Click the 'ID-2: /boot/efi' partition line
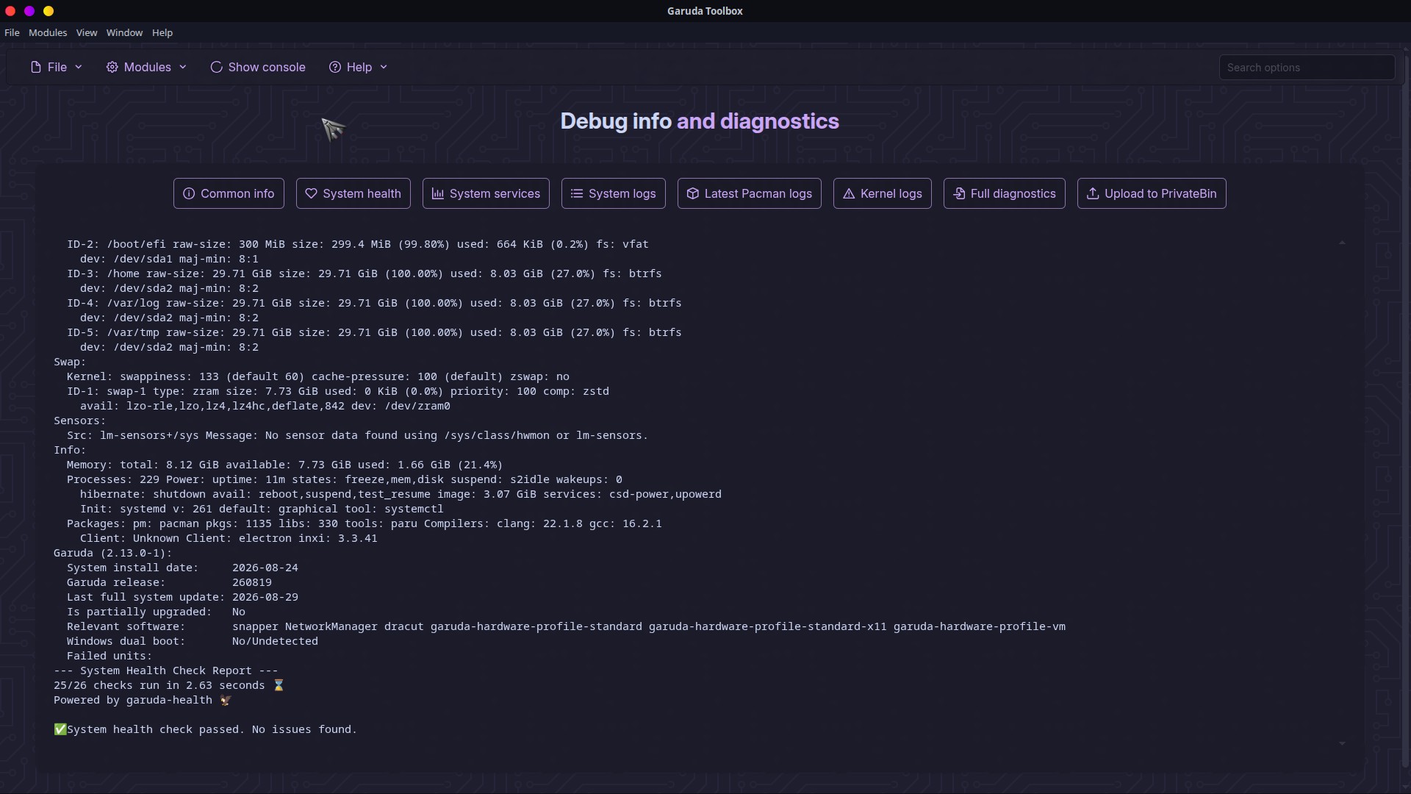 tap(358, 244)
